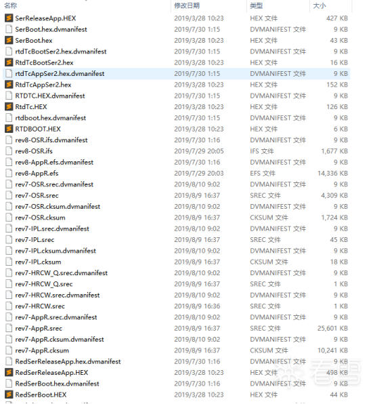Viewport: 375px width, 404px height.
Task: Click the rev7-IPL.srec file icon
Action: [9, 239]
